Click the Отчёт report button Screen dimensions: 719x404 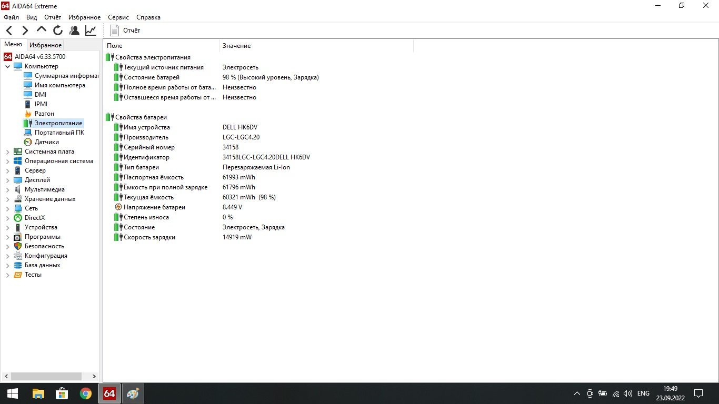[125, 31]
